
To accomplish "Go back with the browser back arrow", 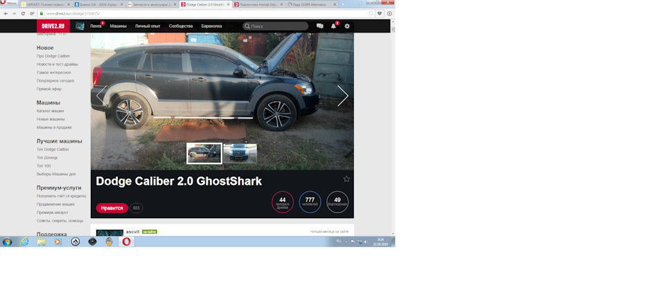I will tap(6, 14).
